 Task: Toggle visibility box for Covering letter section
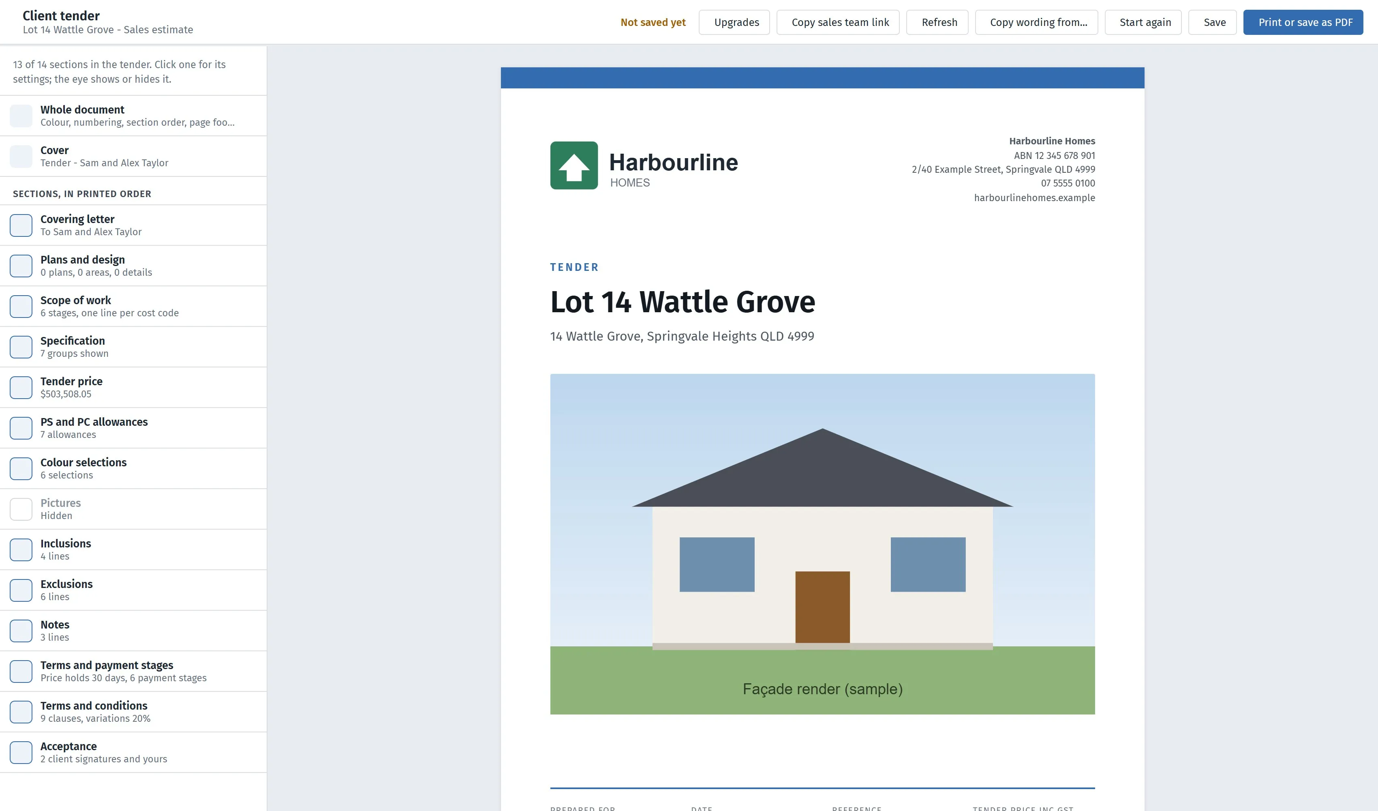pos(21,225)
